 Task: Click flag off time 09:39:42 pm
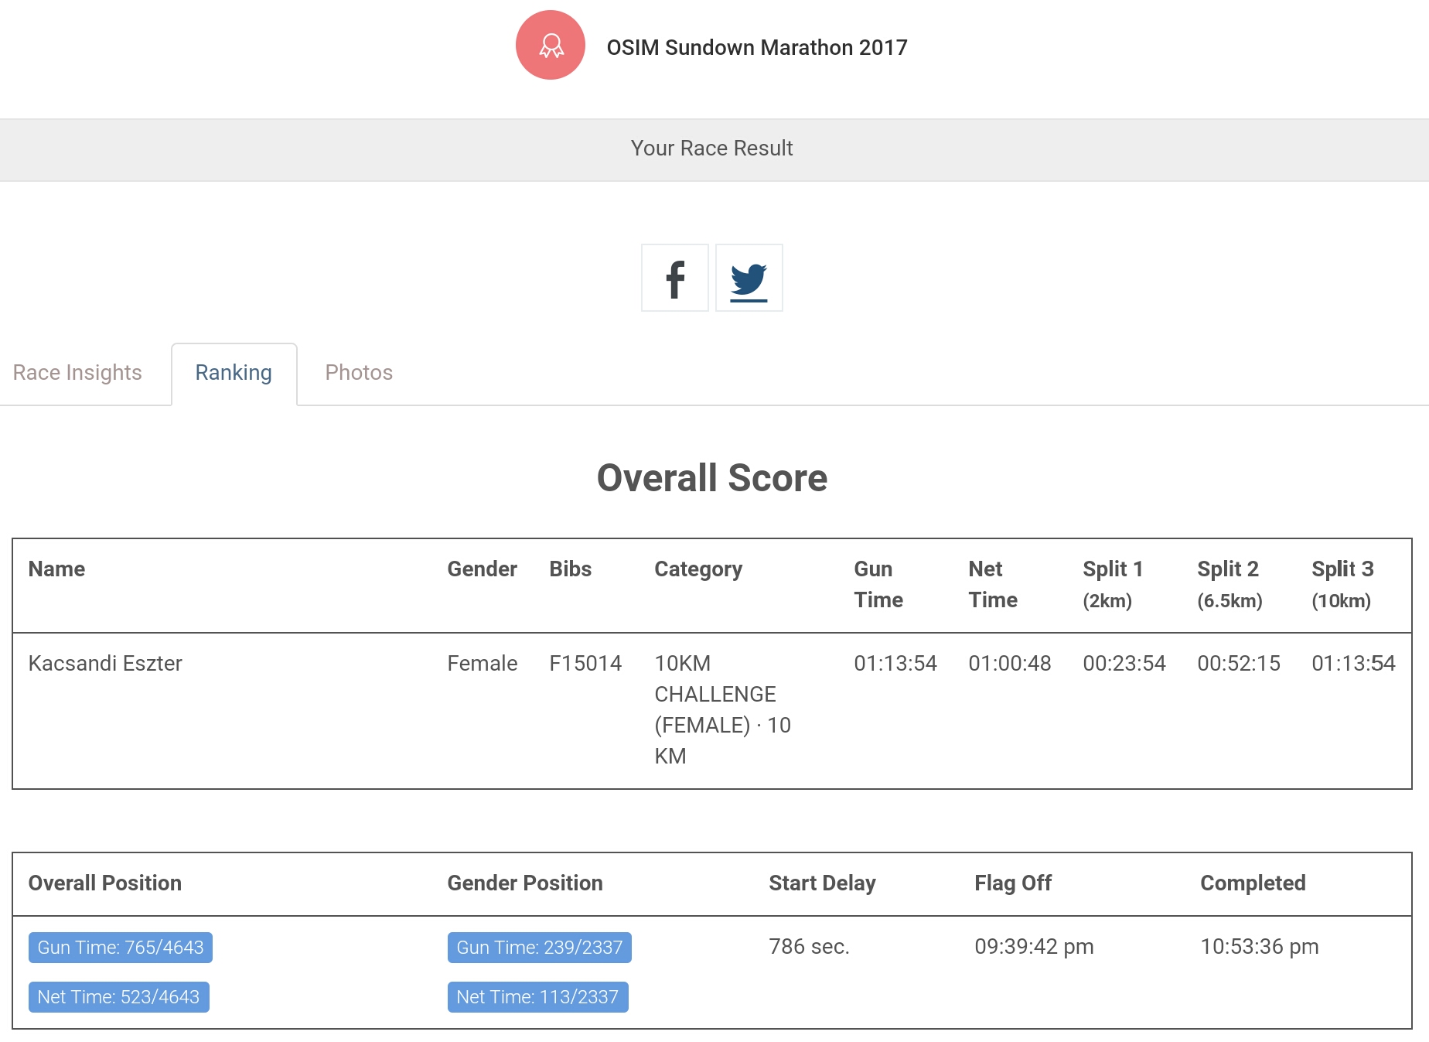(x=1035, y=947)
